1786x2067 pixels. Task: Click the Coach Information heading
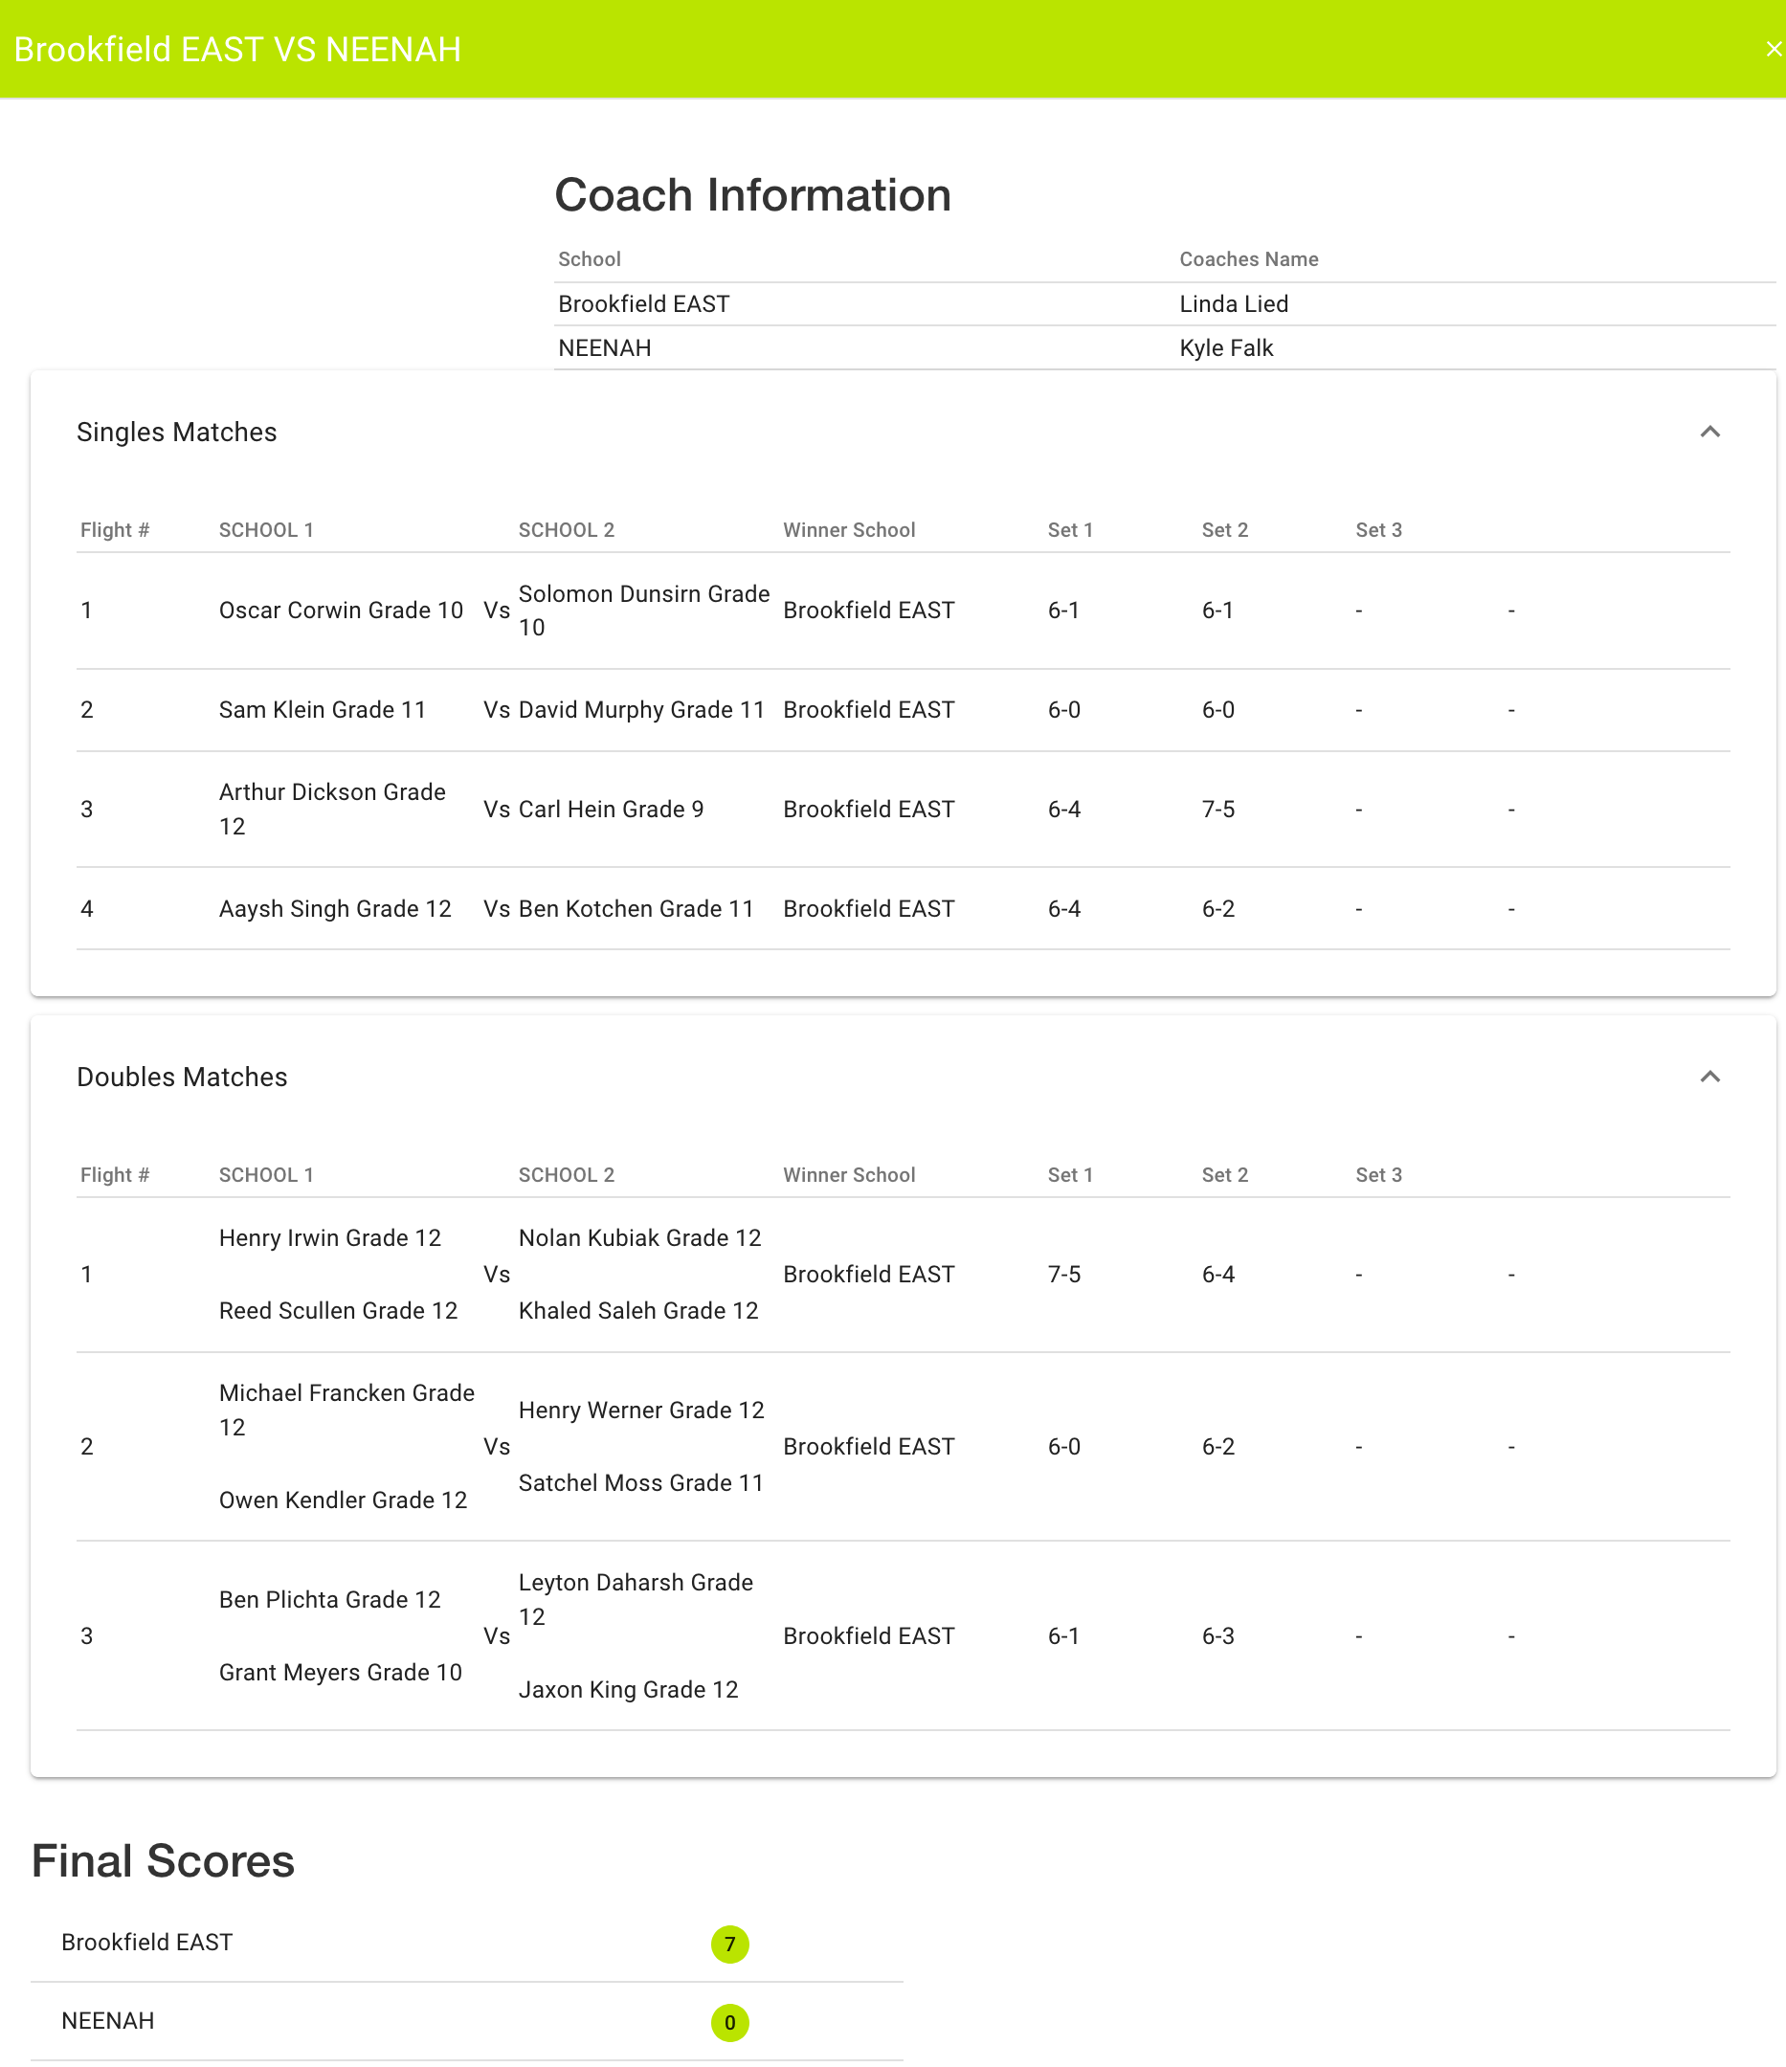pos(752,194)
